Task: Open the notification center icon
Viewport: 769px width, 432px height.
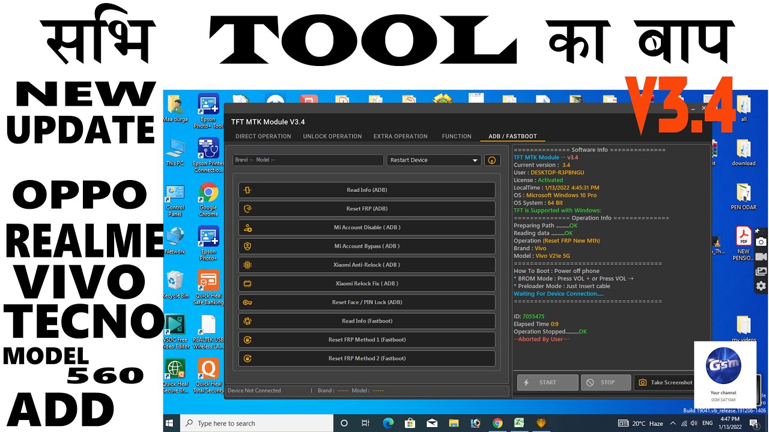Action: tap(754, 423)
